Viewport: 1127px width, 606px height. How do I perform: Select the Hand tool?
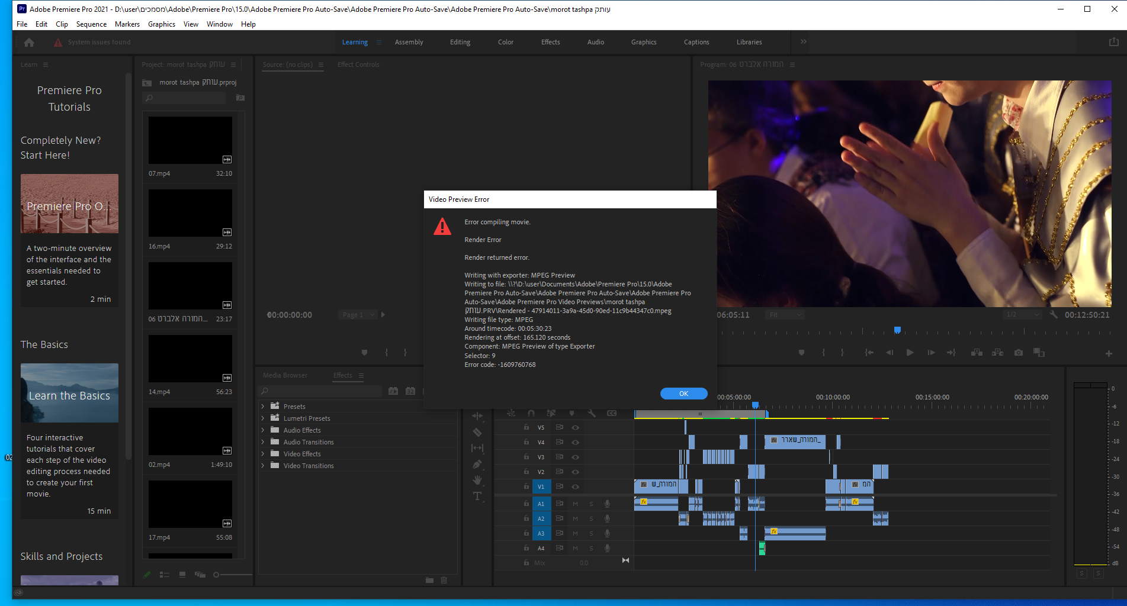click(x=477, y=480)
